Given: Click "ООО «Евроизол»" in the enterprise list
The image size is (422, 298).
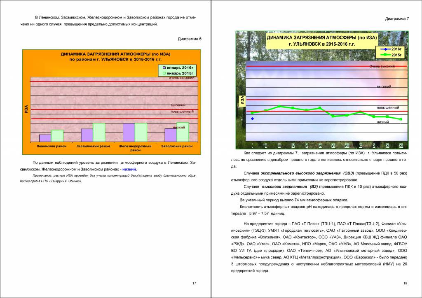Looking at the screenshot, I should (359, 257).
